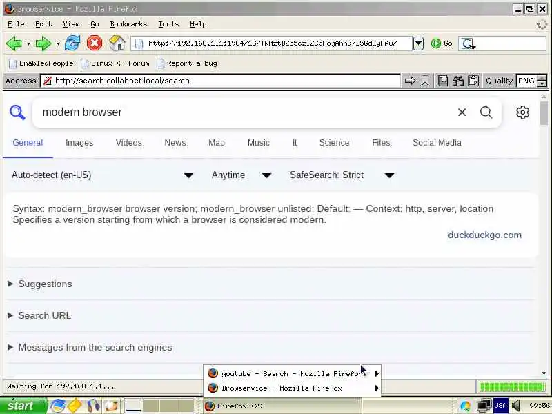Select youtube - Search Firefox window
The width and height of the screenshot is (552, 414).
click(x=292, y=373)
